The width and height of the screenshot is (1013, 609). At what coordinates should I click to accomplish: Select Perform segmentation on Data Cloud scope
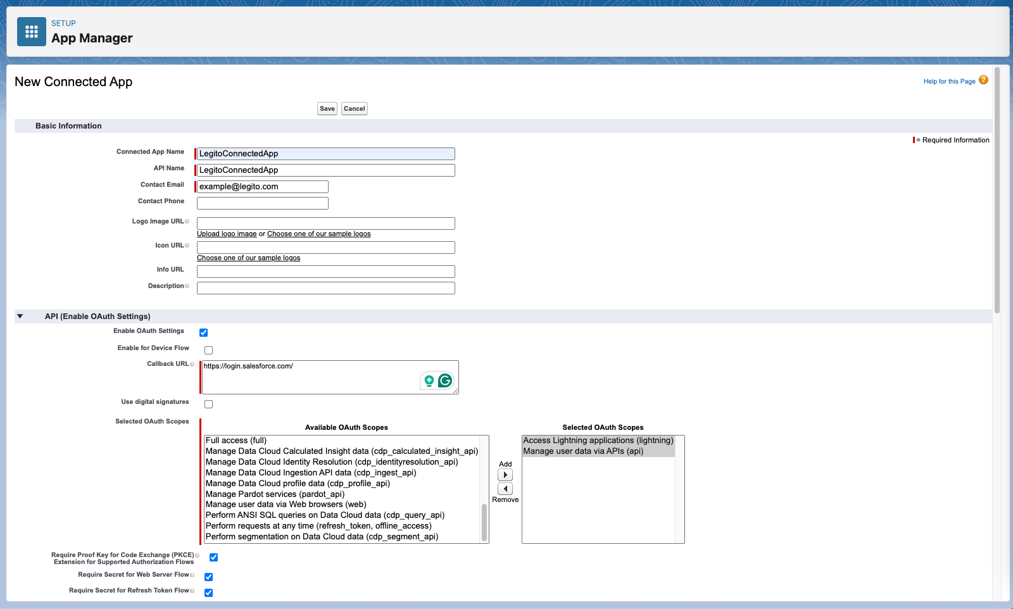pyautogui.click(x=343, y=537)
